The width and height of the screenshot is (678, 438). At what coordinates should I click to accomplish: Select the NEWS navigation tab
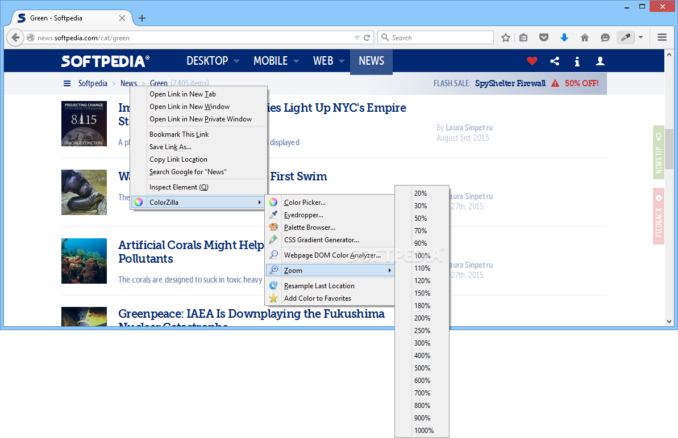(x=372, y=61)
